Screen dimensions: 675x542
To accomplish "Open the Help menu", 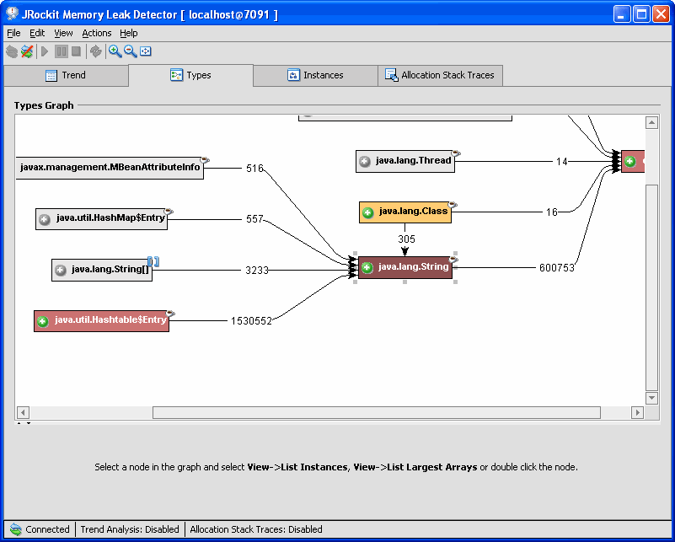I will point(129,33).
